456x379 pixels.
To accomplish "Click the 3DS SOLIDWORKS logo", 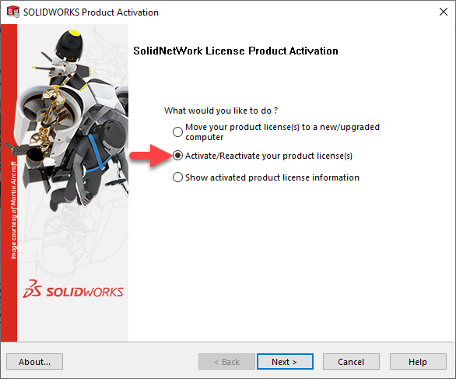I will click(73, 290).
